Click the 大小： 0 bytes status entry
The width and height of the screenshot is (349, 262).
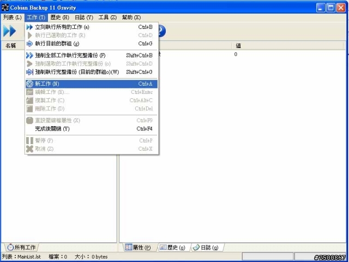[91, 257]
